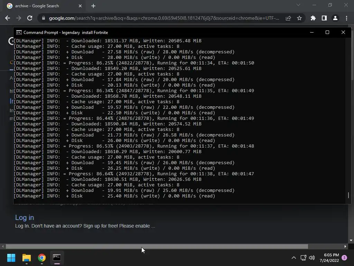Open network status tray icon
Screen dimensions: 354x266
tap(303, 258)
